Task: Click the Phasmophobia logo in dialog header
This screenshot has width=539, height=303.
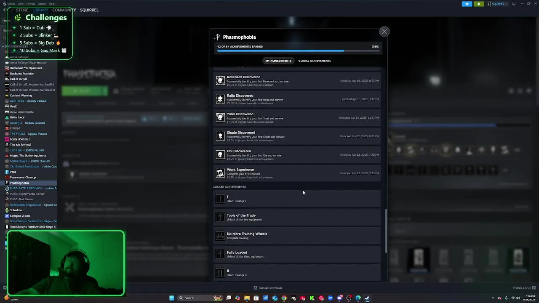Action: tap(218, 37)
